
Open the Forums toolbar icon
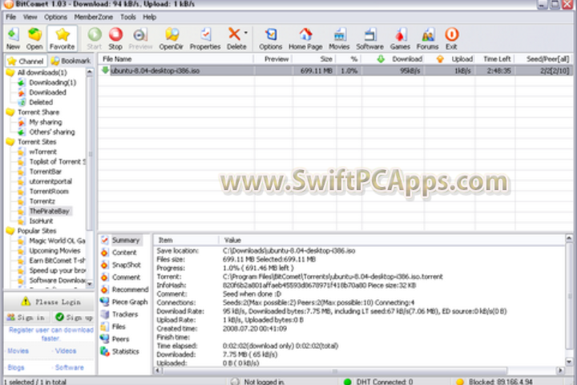pyautogui.click(x=427, y=38)
